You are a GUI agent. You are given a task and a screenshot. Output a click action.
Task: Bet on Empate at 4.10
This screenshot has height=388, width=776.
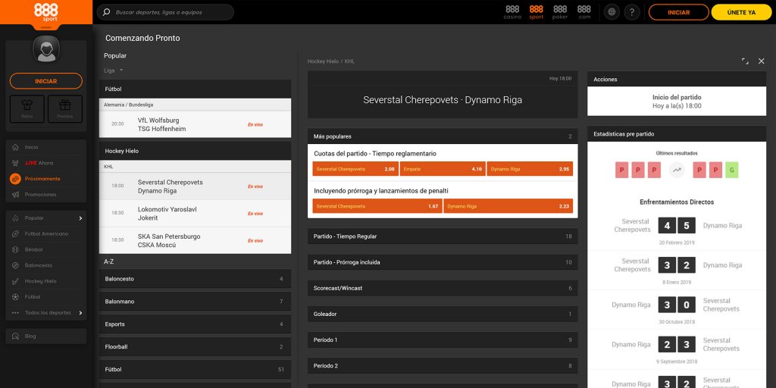click(443, 169)
